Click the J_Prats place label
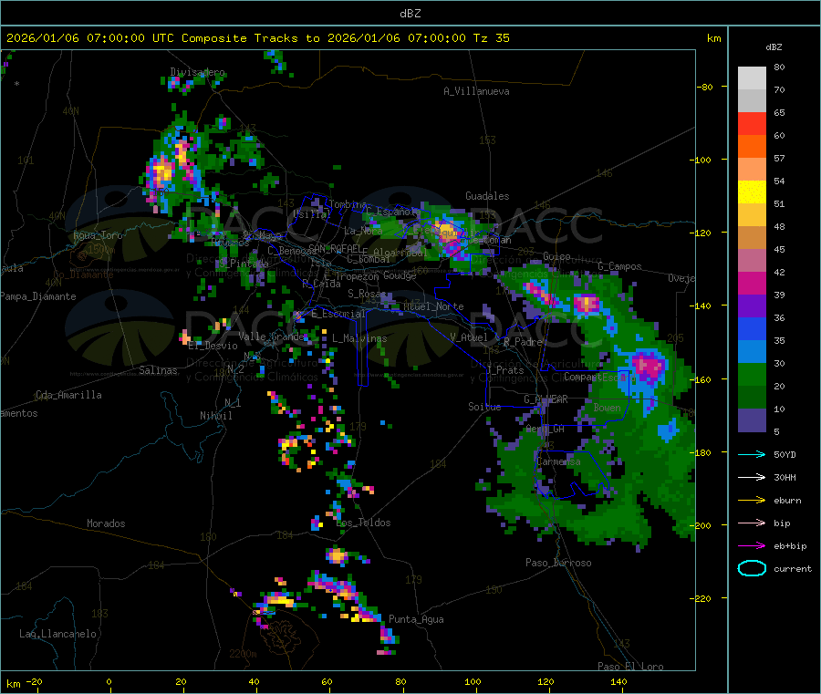The height and width of the screenshot is (694, 821). [504, 370]
